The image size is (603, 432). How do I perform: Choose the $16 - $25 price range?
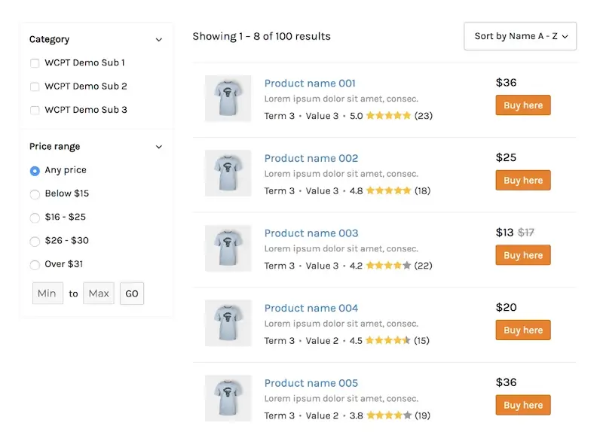[x=35, y=218]
